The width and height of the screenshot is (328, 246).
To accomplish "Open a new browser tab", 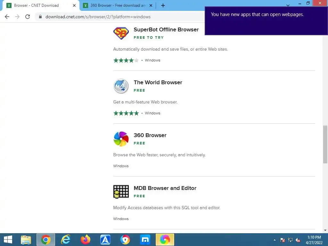I will (163, 6).
